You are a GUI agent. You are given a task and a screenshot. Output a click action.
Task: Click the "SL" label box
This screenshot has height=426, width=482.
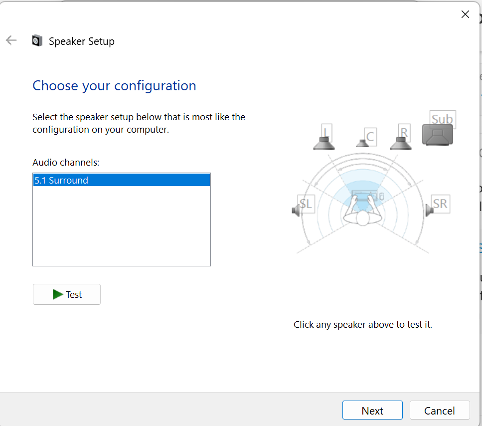coord(306,204)
